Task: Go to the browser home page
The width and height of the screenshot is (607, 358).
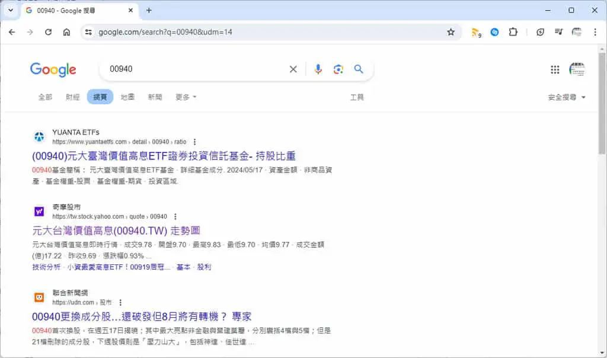Action: [x=66, y=32]
